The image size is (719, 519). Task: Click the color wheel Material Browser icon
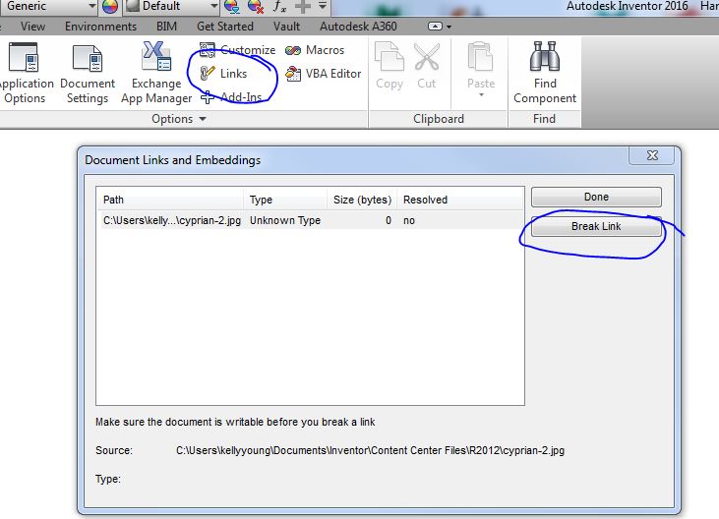(x=110, y=7)
